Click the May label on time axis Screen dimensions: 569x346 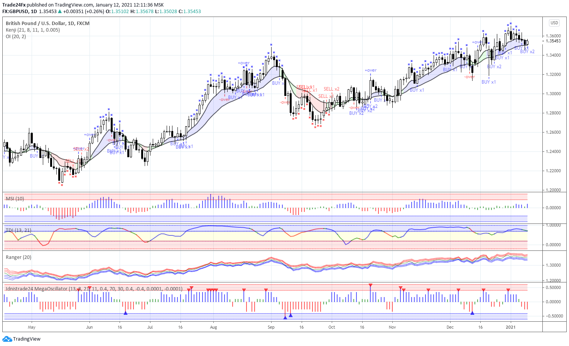[x=32, y=328]
